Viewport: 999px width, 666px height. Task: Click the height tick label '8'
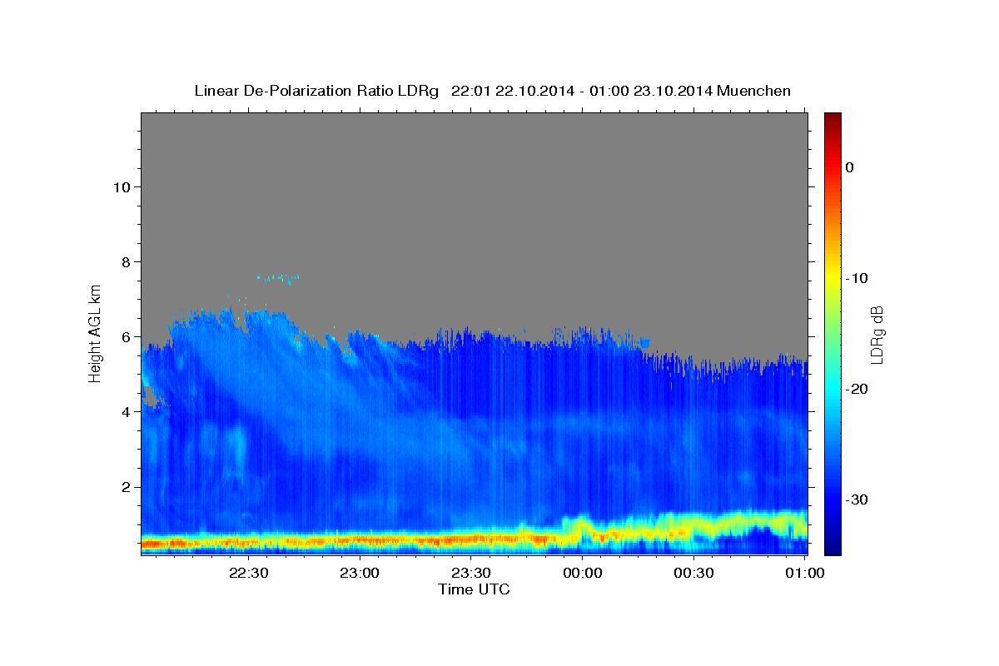click(x=125, y=261)
